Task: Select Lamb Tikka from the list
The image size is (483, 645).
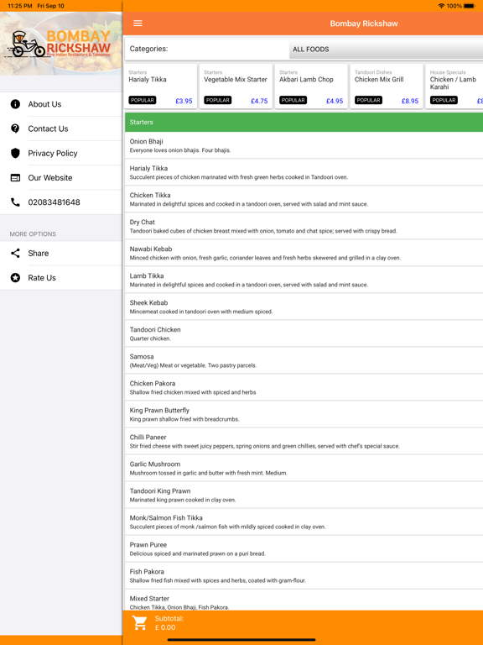Action: 304,280
